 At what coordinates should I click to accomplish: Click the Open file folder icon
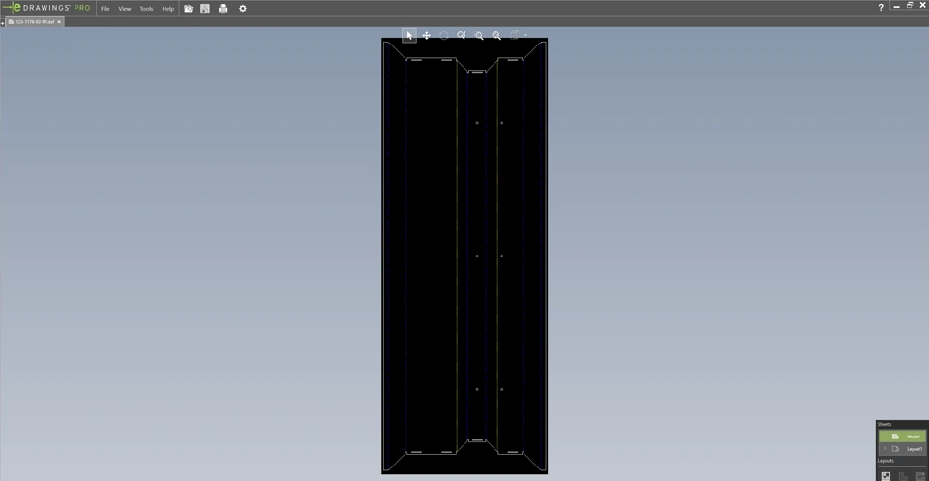pyautogui.click(x=189, y=9)
